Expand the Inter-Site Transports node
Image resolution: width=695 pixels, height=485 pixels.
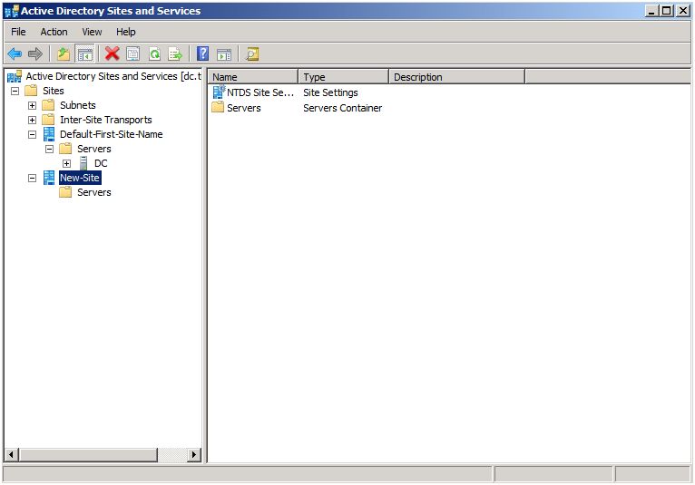click(32, 120)
